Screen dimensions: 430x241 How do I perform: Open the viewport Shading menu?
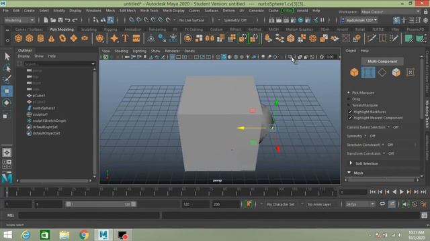[121, 51]
